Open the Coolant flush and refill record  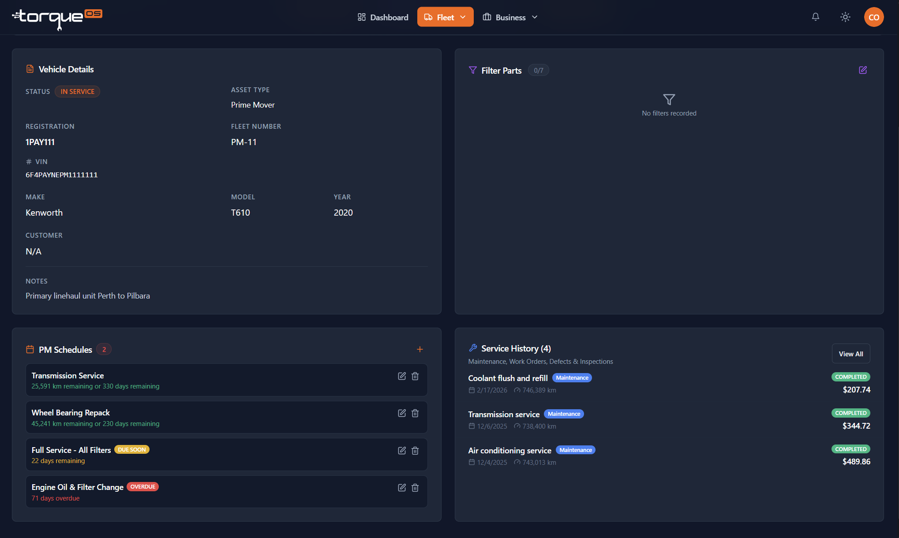669,383
